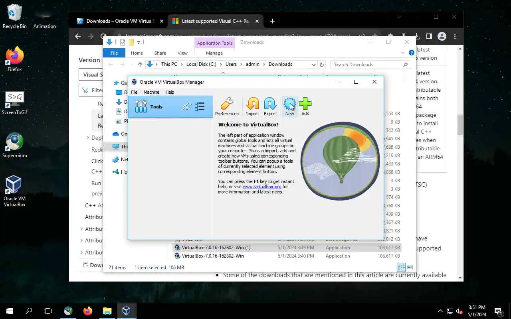Open Customize Quick Access Toolbar dropdown

pyautogui.click(x=139, y=42)
